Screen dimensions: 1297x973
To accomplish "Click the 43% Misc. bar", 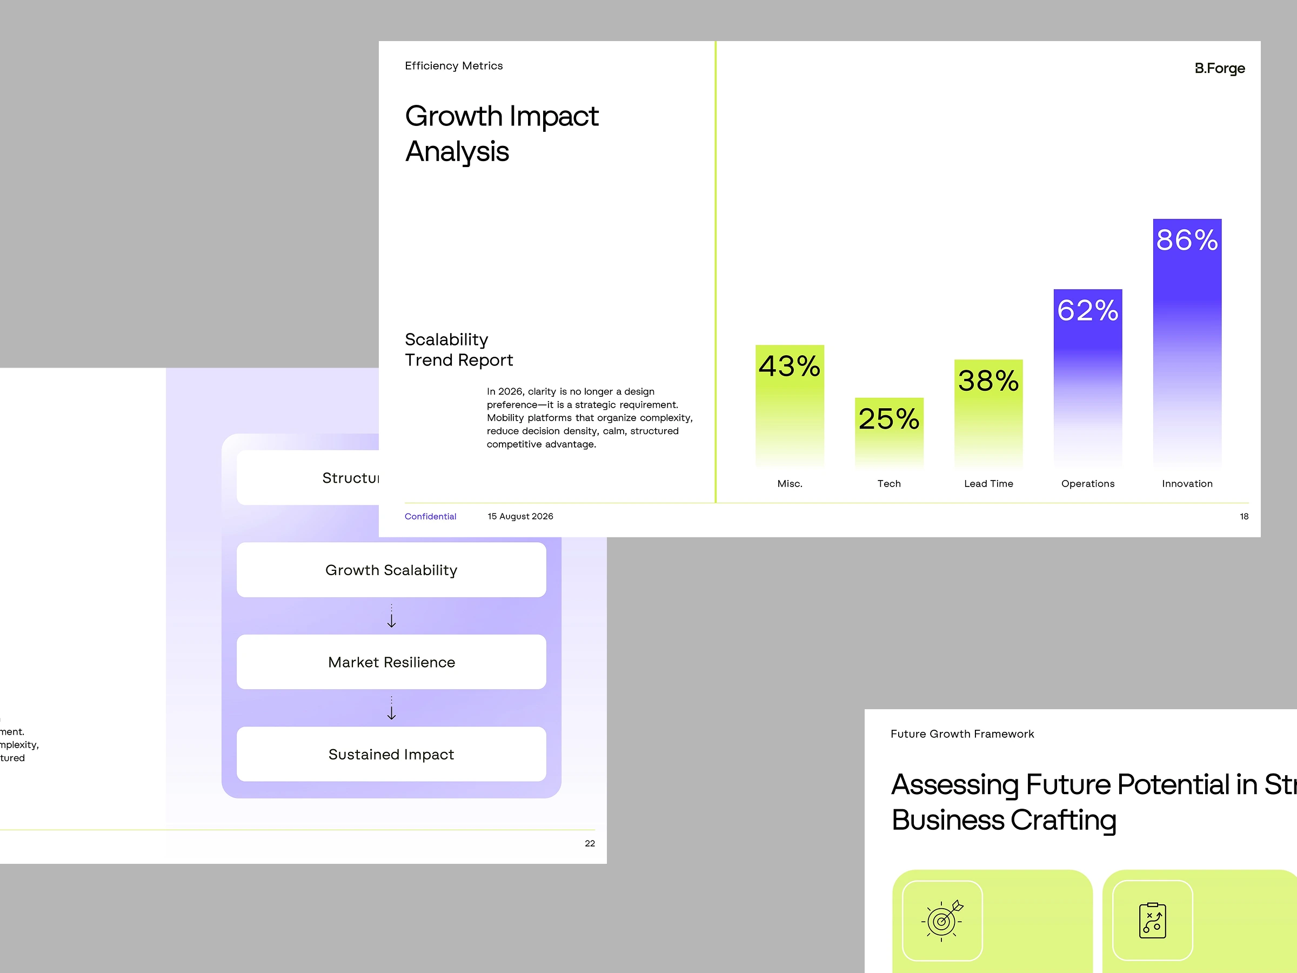I will (x=790, y=406).
